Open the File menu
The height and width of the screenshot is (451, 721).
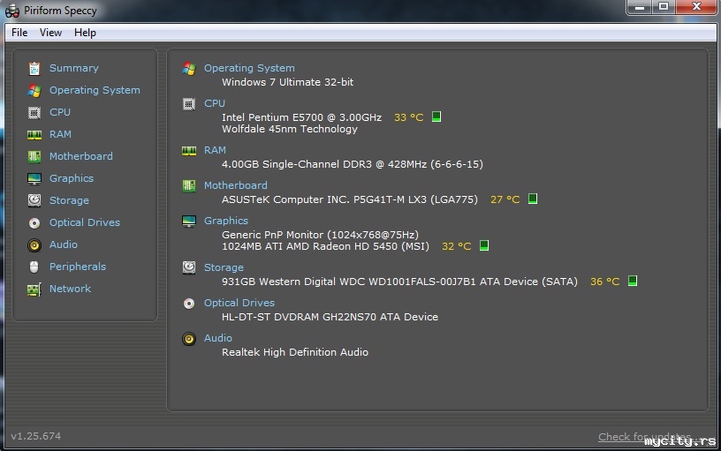pyautogui.click(x=19, y=33)
